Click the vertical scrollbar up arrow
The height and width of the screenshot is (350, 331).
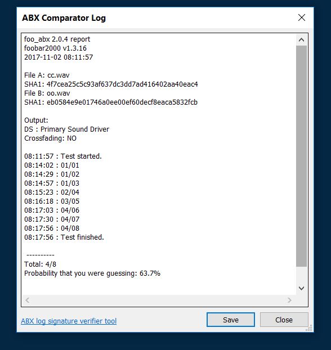click(301, 40)
